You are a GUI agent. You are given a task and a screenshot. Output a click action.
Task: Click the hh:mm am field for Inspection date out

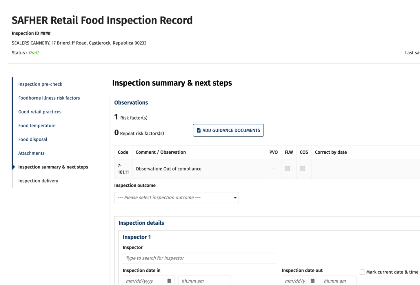(338, 280)
